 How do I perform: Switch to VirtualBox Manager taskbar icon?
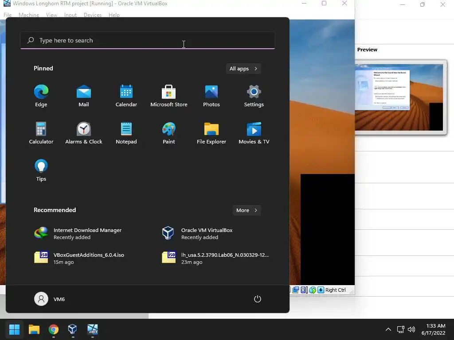pos(73,329)
